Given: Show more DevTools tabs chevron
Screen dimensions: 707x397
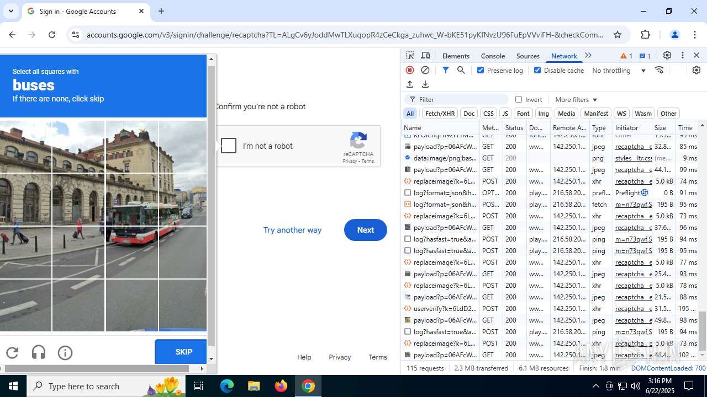Looking at the screenshot, I should [588, 56].
